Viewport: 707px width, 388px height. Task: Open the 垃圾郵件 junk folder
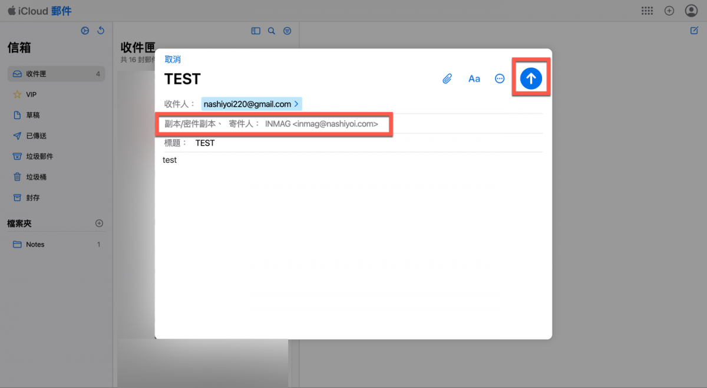pyautogui.click(x=56, y=156)
